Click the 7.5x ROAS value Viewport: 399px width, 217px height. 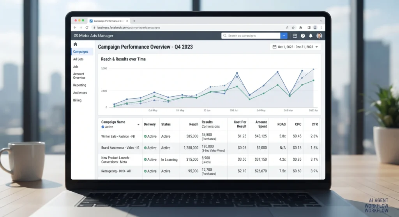click(282, 171)
